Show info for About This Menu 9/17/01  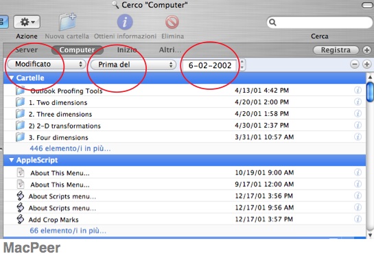point(358,184)
